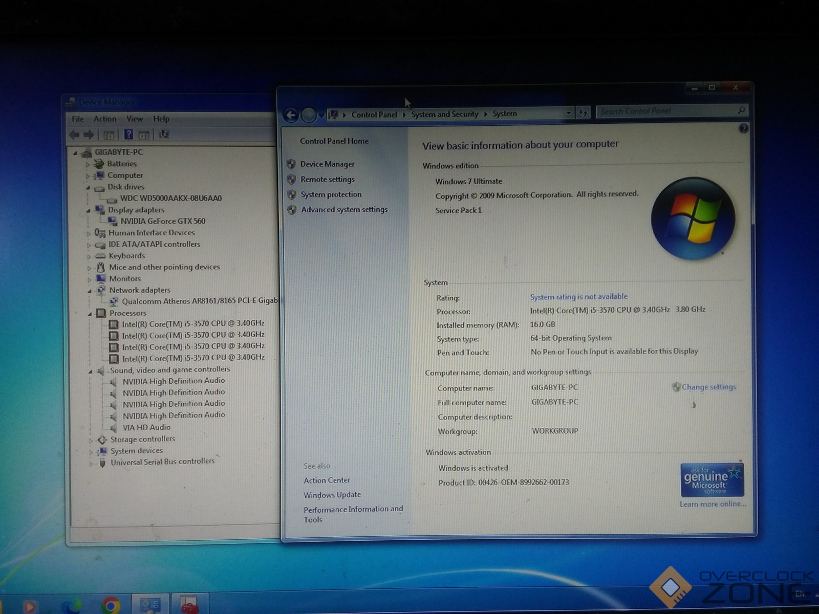Open Remote settings link
The width and height of the screenshot is (819, 614).
pyautogui.click(x=328, y=180)
